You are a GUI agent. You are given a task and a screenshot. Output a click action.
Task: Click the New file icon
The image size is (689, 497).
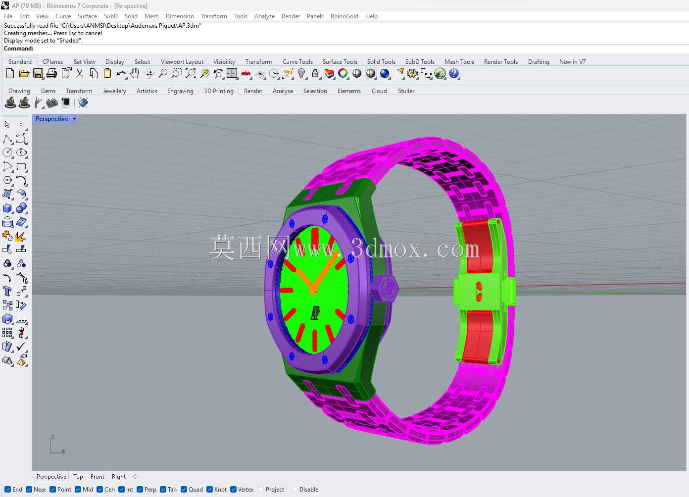[10, 74]
